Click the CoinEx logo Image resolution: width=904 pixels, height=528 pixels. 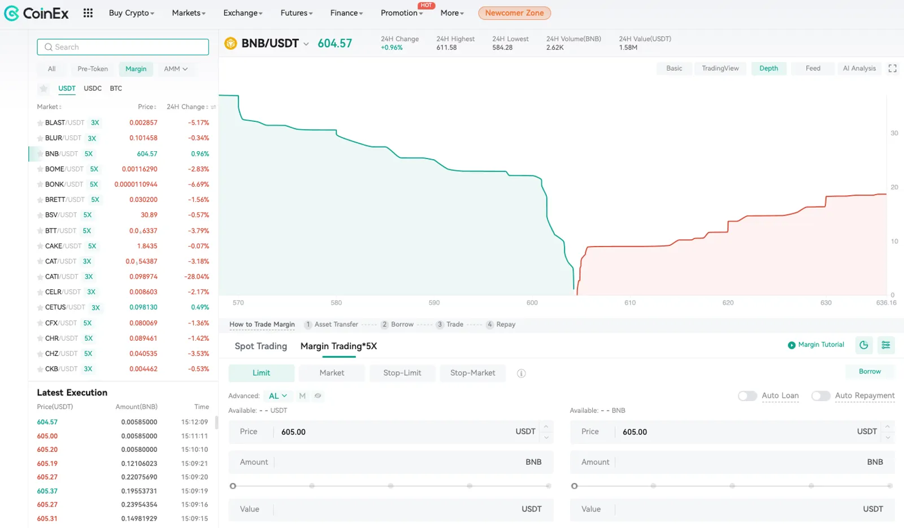click(36, 13)
